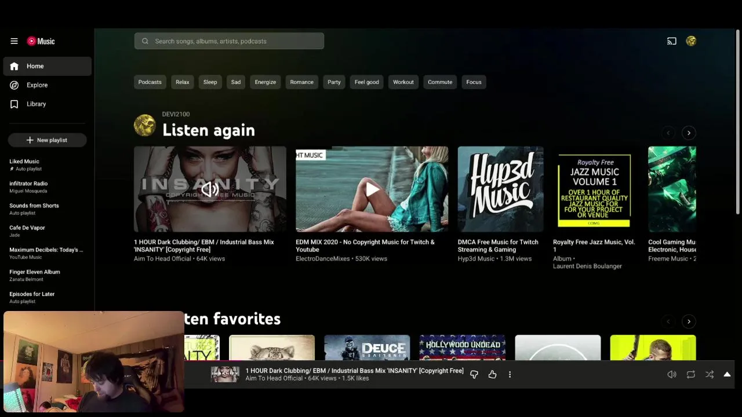Select the Podcasts mood chip
Viewport: 742px width, 417px height.
(150, 82)
